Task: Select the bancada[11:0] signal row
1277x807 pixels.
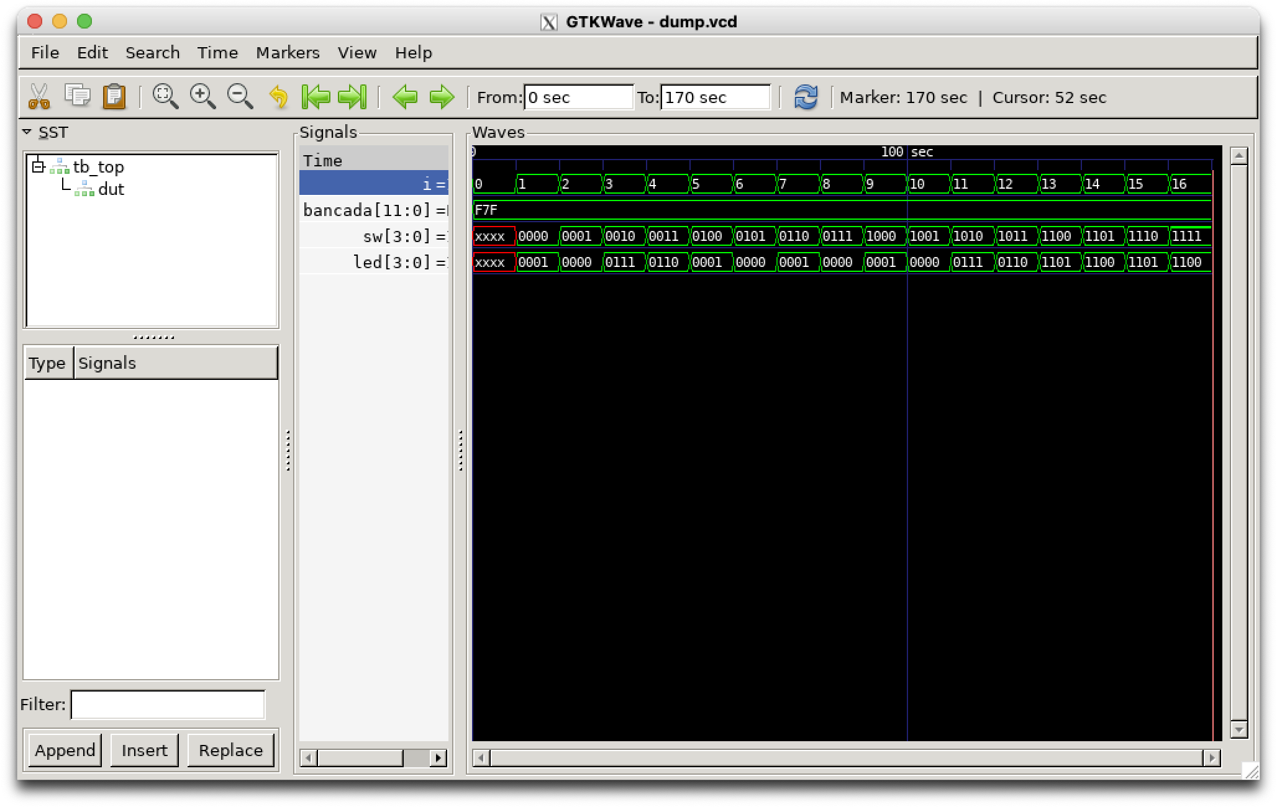Action: tap(374, 210)
